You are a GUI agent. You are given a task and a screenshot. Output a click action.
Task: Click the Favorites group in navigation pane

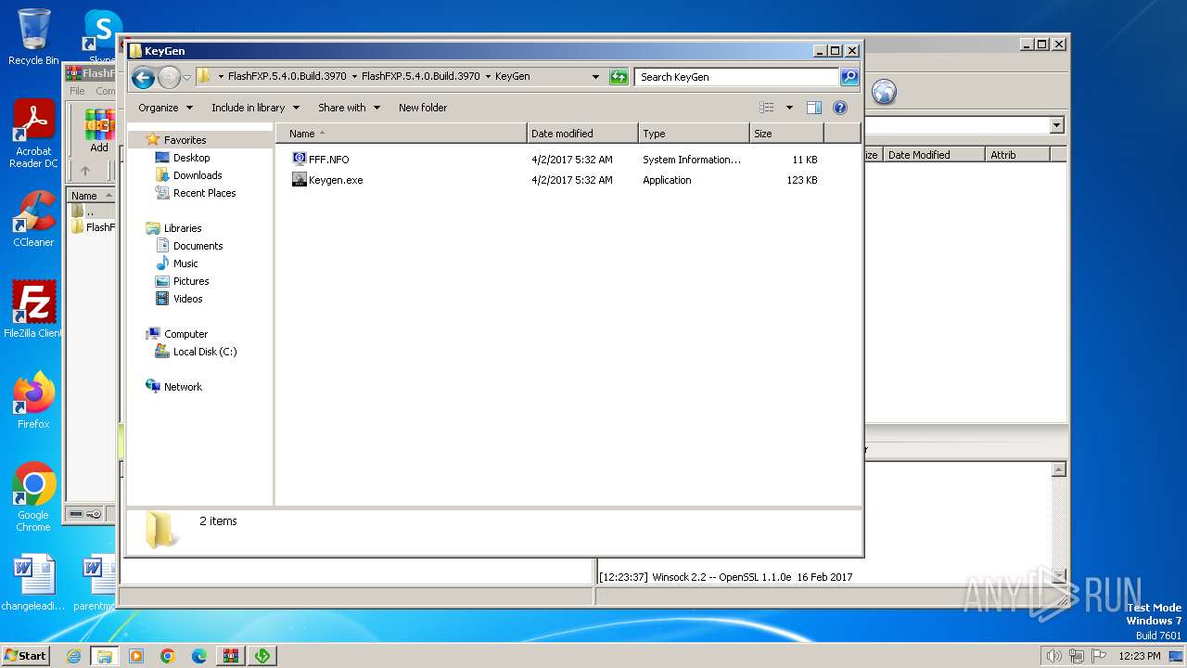[x=185, y=140]
